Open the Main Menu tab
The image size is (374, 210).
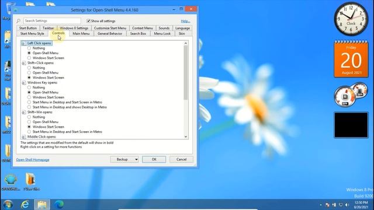coord(81,34)
